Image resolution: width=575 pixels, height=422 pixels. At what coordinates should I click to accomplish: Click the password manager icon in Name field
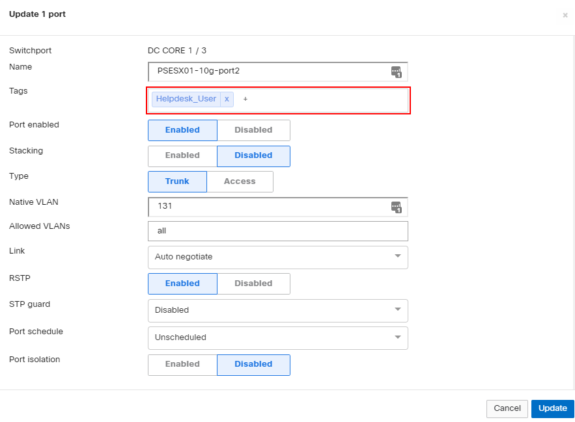coord(396,72)
